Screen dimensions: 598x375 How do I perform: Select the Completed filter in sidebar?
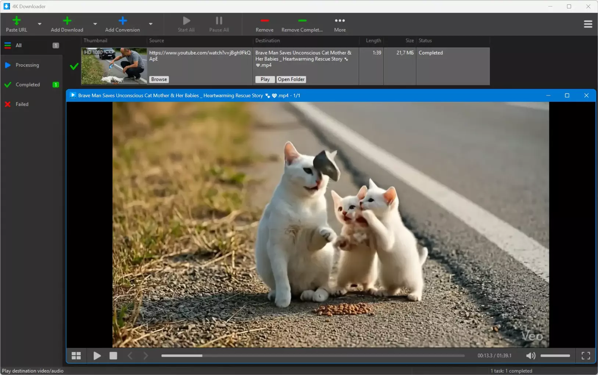click(28, 85)
